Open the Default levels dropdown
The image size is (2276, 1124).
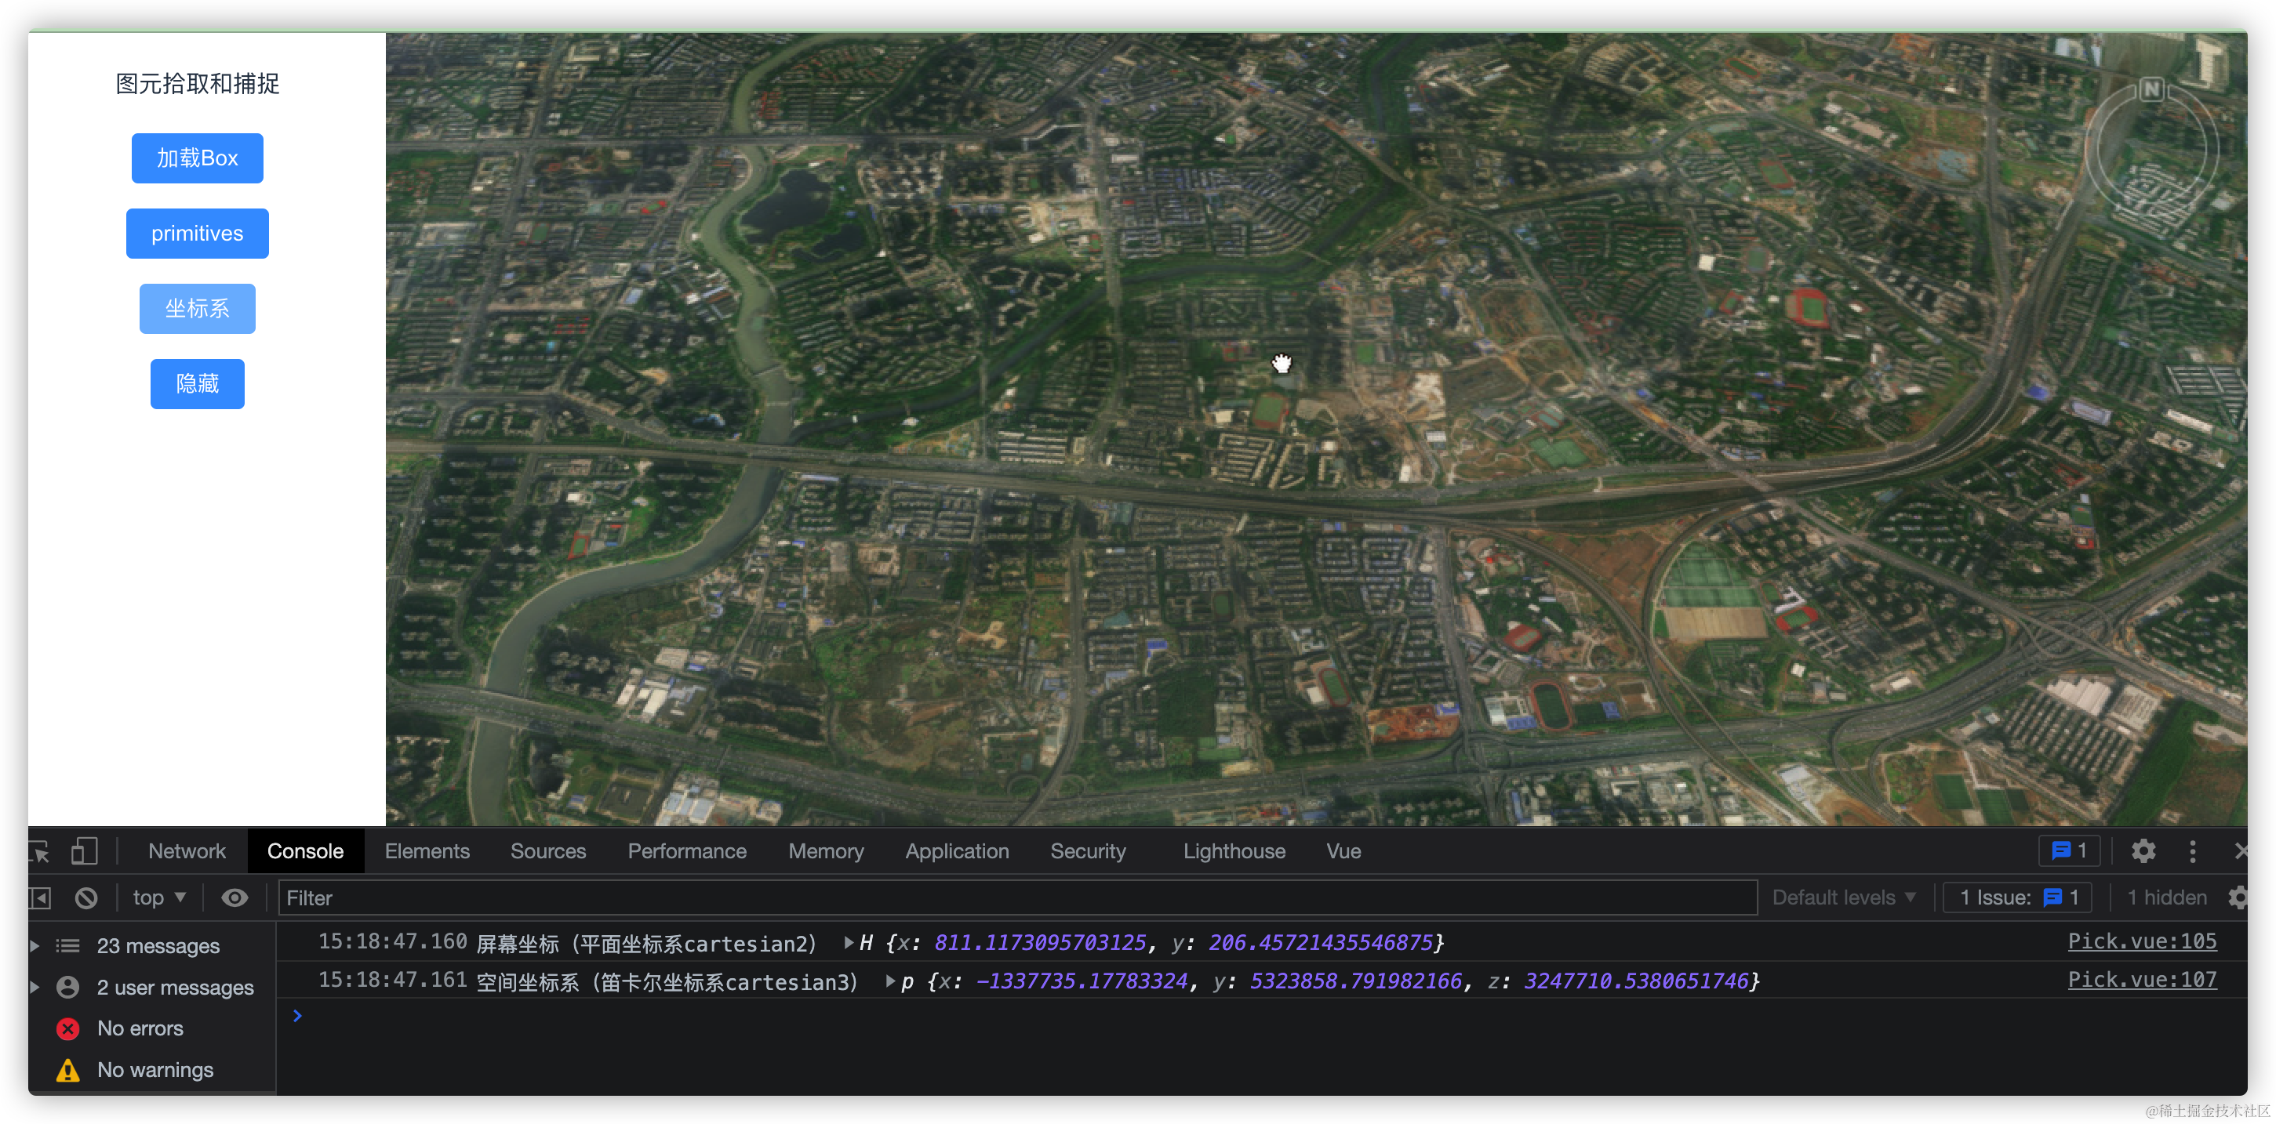(x=1843, y=897)
